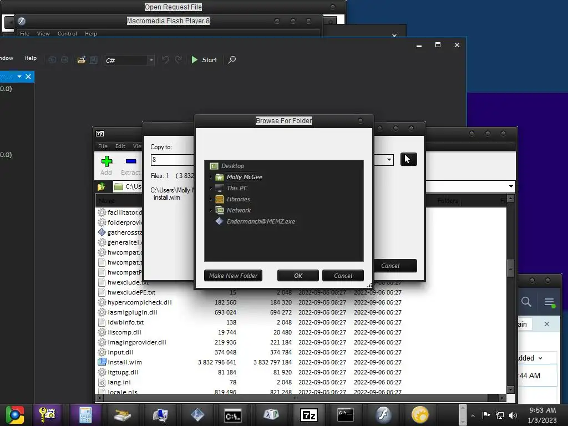Expand the Network tree node

(210, 210)
